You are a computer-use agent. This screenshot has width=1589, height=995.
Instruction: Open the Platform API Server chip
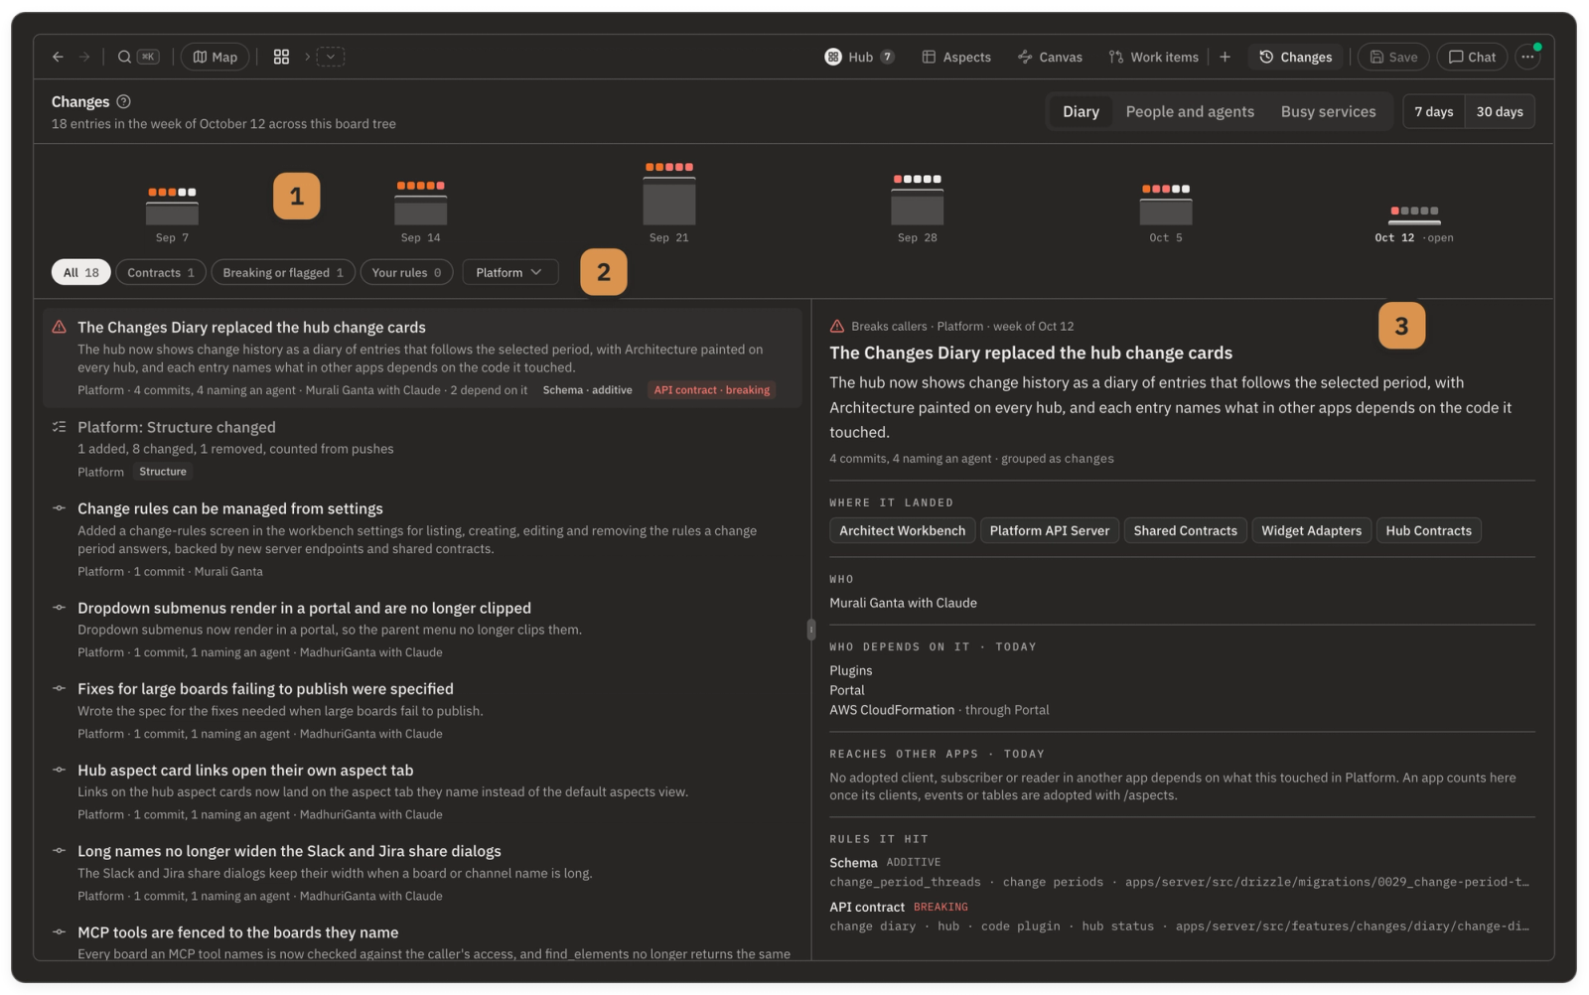pos(1050,530)
